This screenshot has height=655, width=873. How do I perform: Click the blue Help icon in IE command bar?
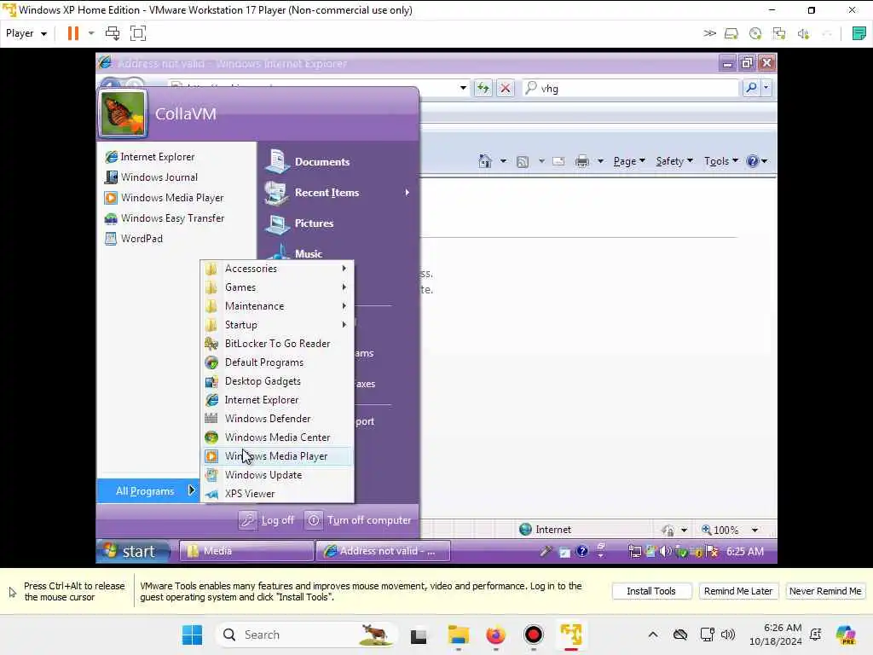click(x=753, y=161)
